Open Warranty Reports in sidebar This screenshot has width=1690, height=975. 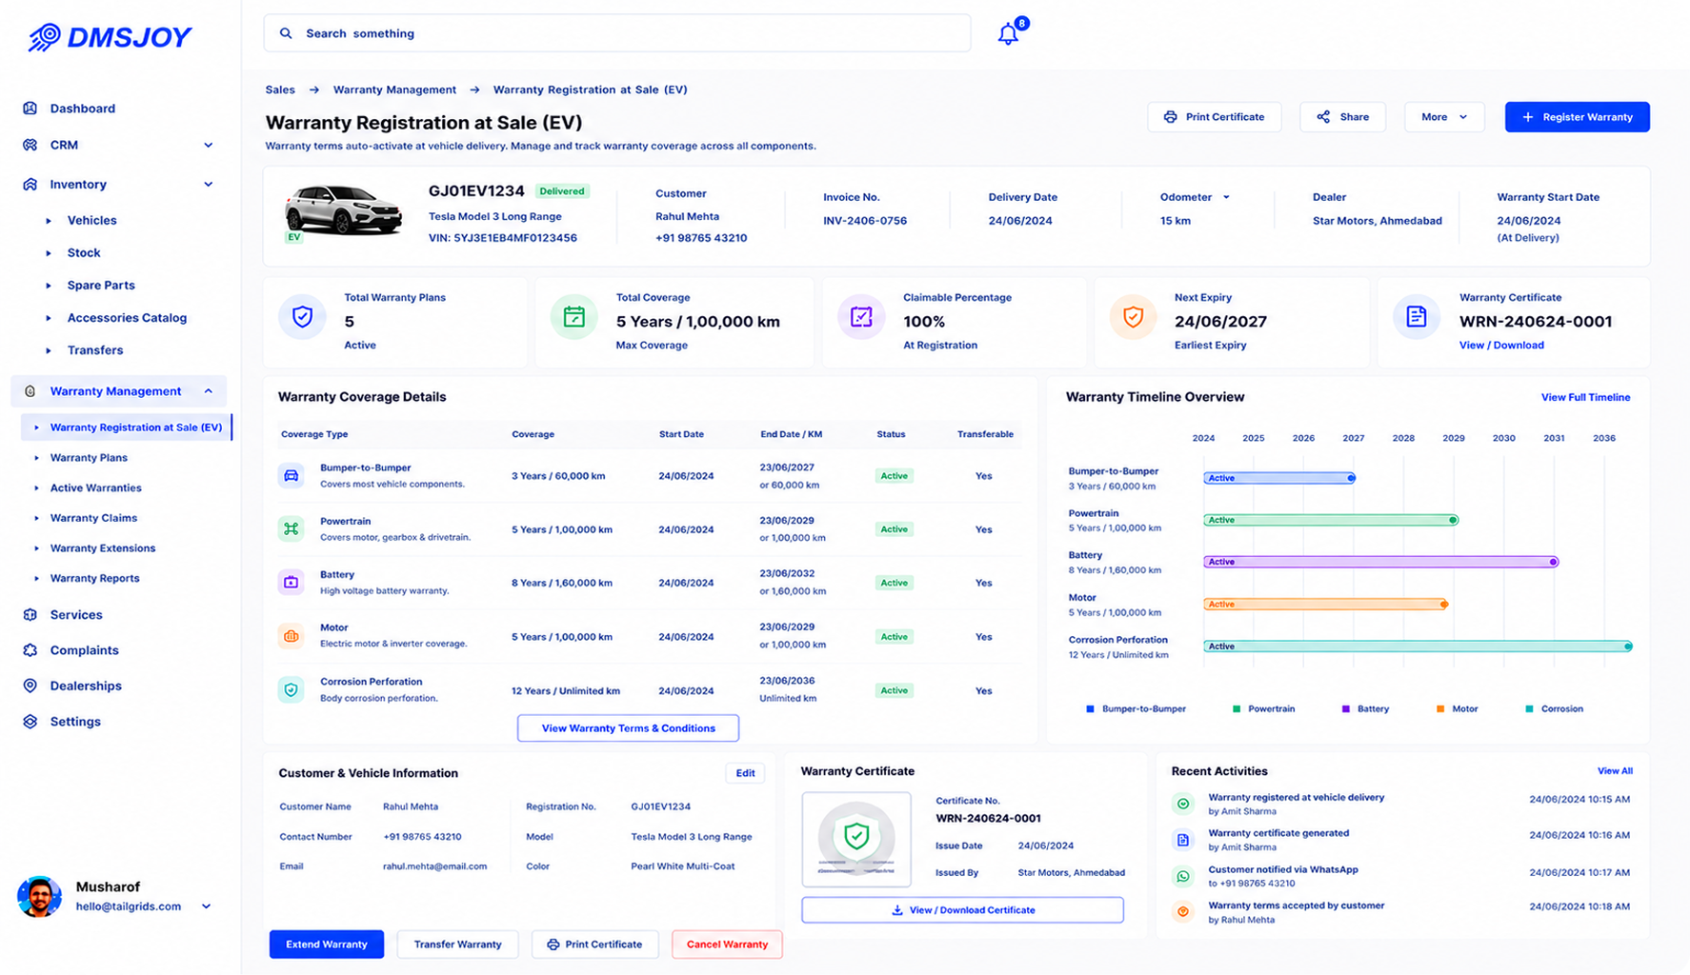click(x=94, y=578)
